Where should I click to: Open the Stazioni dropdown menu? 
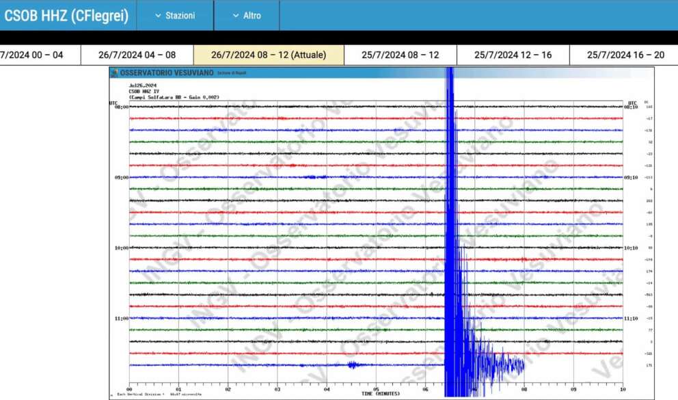[174, 15]
